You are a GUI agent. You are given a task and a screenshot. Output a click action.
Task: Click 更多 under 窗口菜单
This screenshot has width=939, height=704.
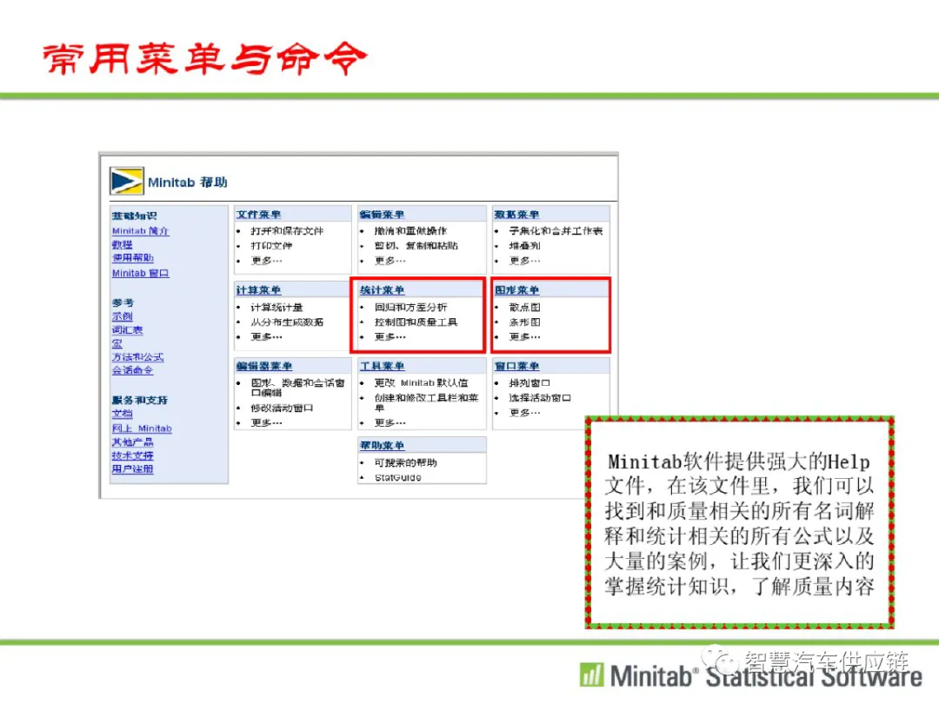pos(524,413)
